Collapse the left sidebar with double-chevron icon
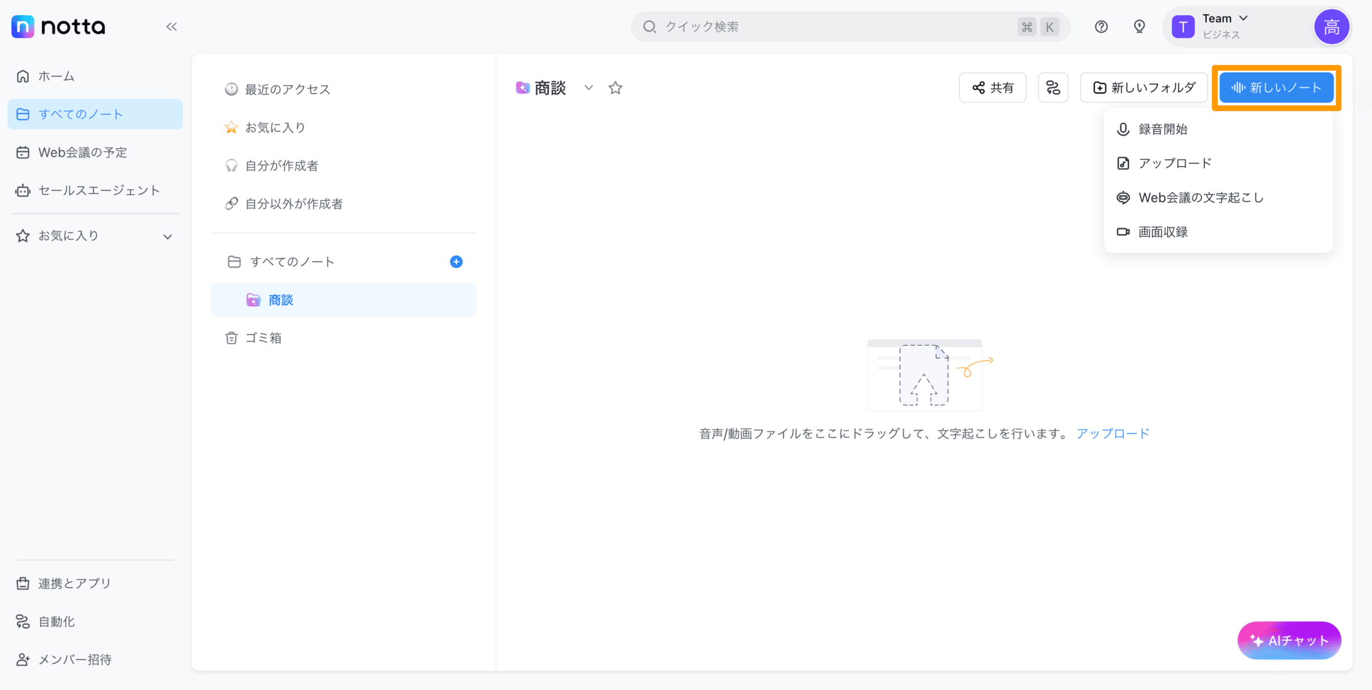The image size is (1372, 690). 171,26
